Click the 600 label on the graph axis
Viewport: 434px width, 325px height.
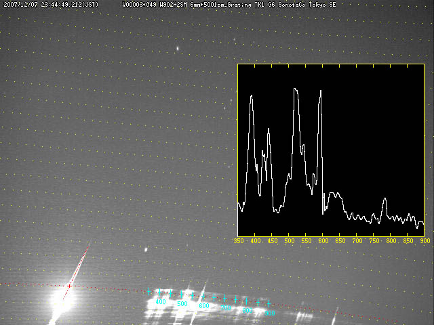[323, 240]
